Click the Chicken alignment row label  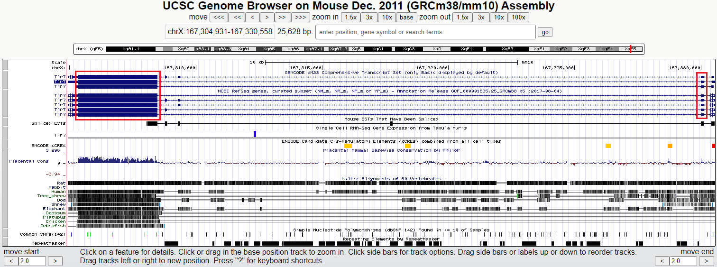(55, 221)
